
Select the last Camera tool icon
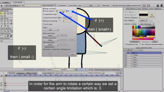11,31
